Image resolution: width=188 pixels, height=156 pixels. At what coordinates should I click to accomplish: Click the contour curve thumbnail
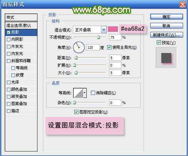point(78,93)
